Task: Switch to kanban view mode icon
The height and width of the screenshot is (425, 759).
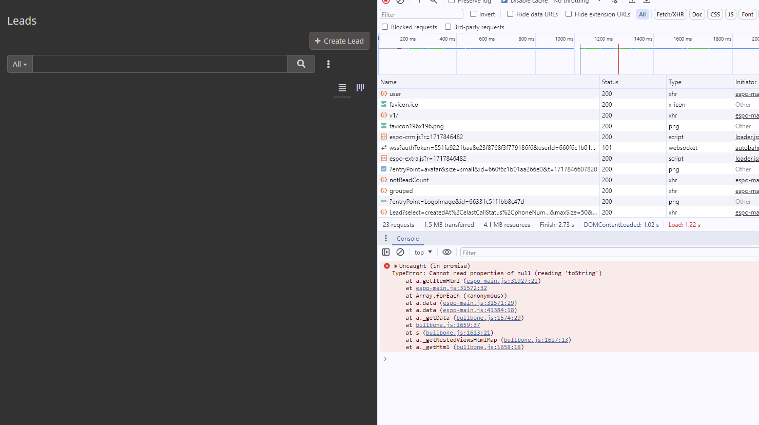Action: (x=360, y=88)
